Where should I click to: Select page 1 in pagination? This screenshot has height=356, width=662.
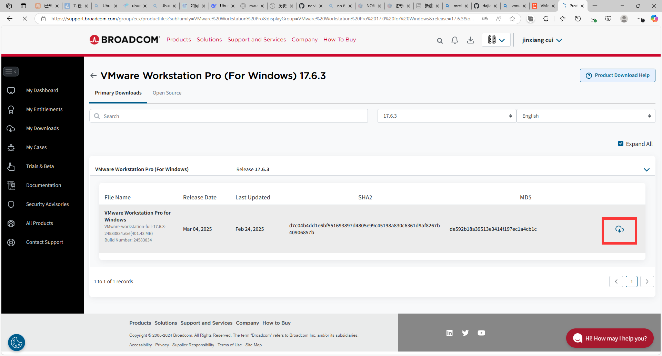coord(632,281)
